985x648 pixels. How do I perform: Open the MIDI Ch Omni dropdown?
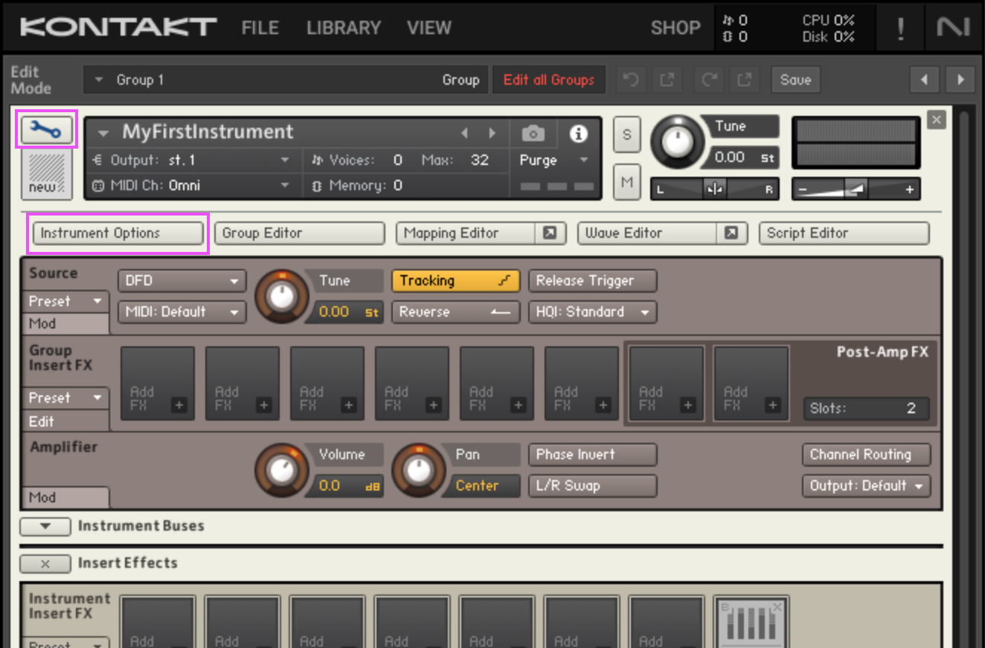[192, 185]
